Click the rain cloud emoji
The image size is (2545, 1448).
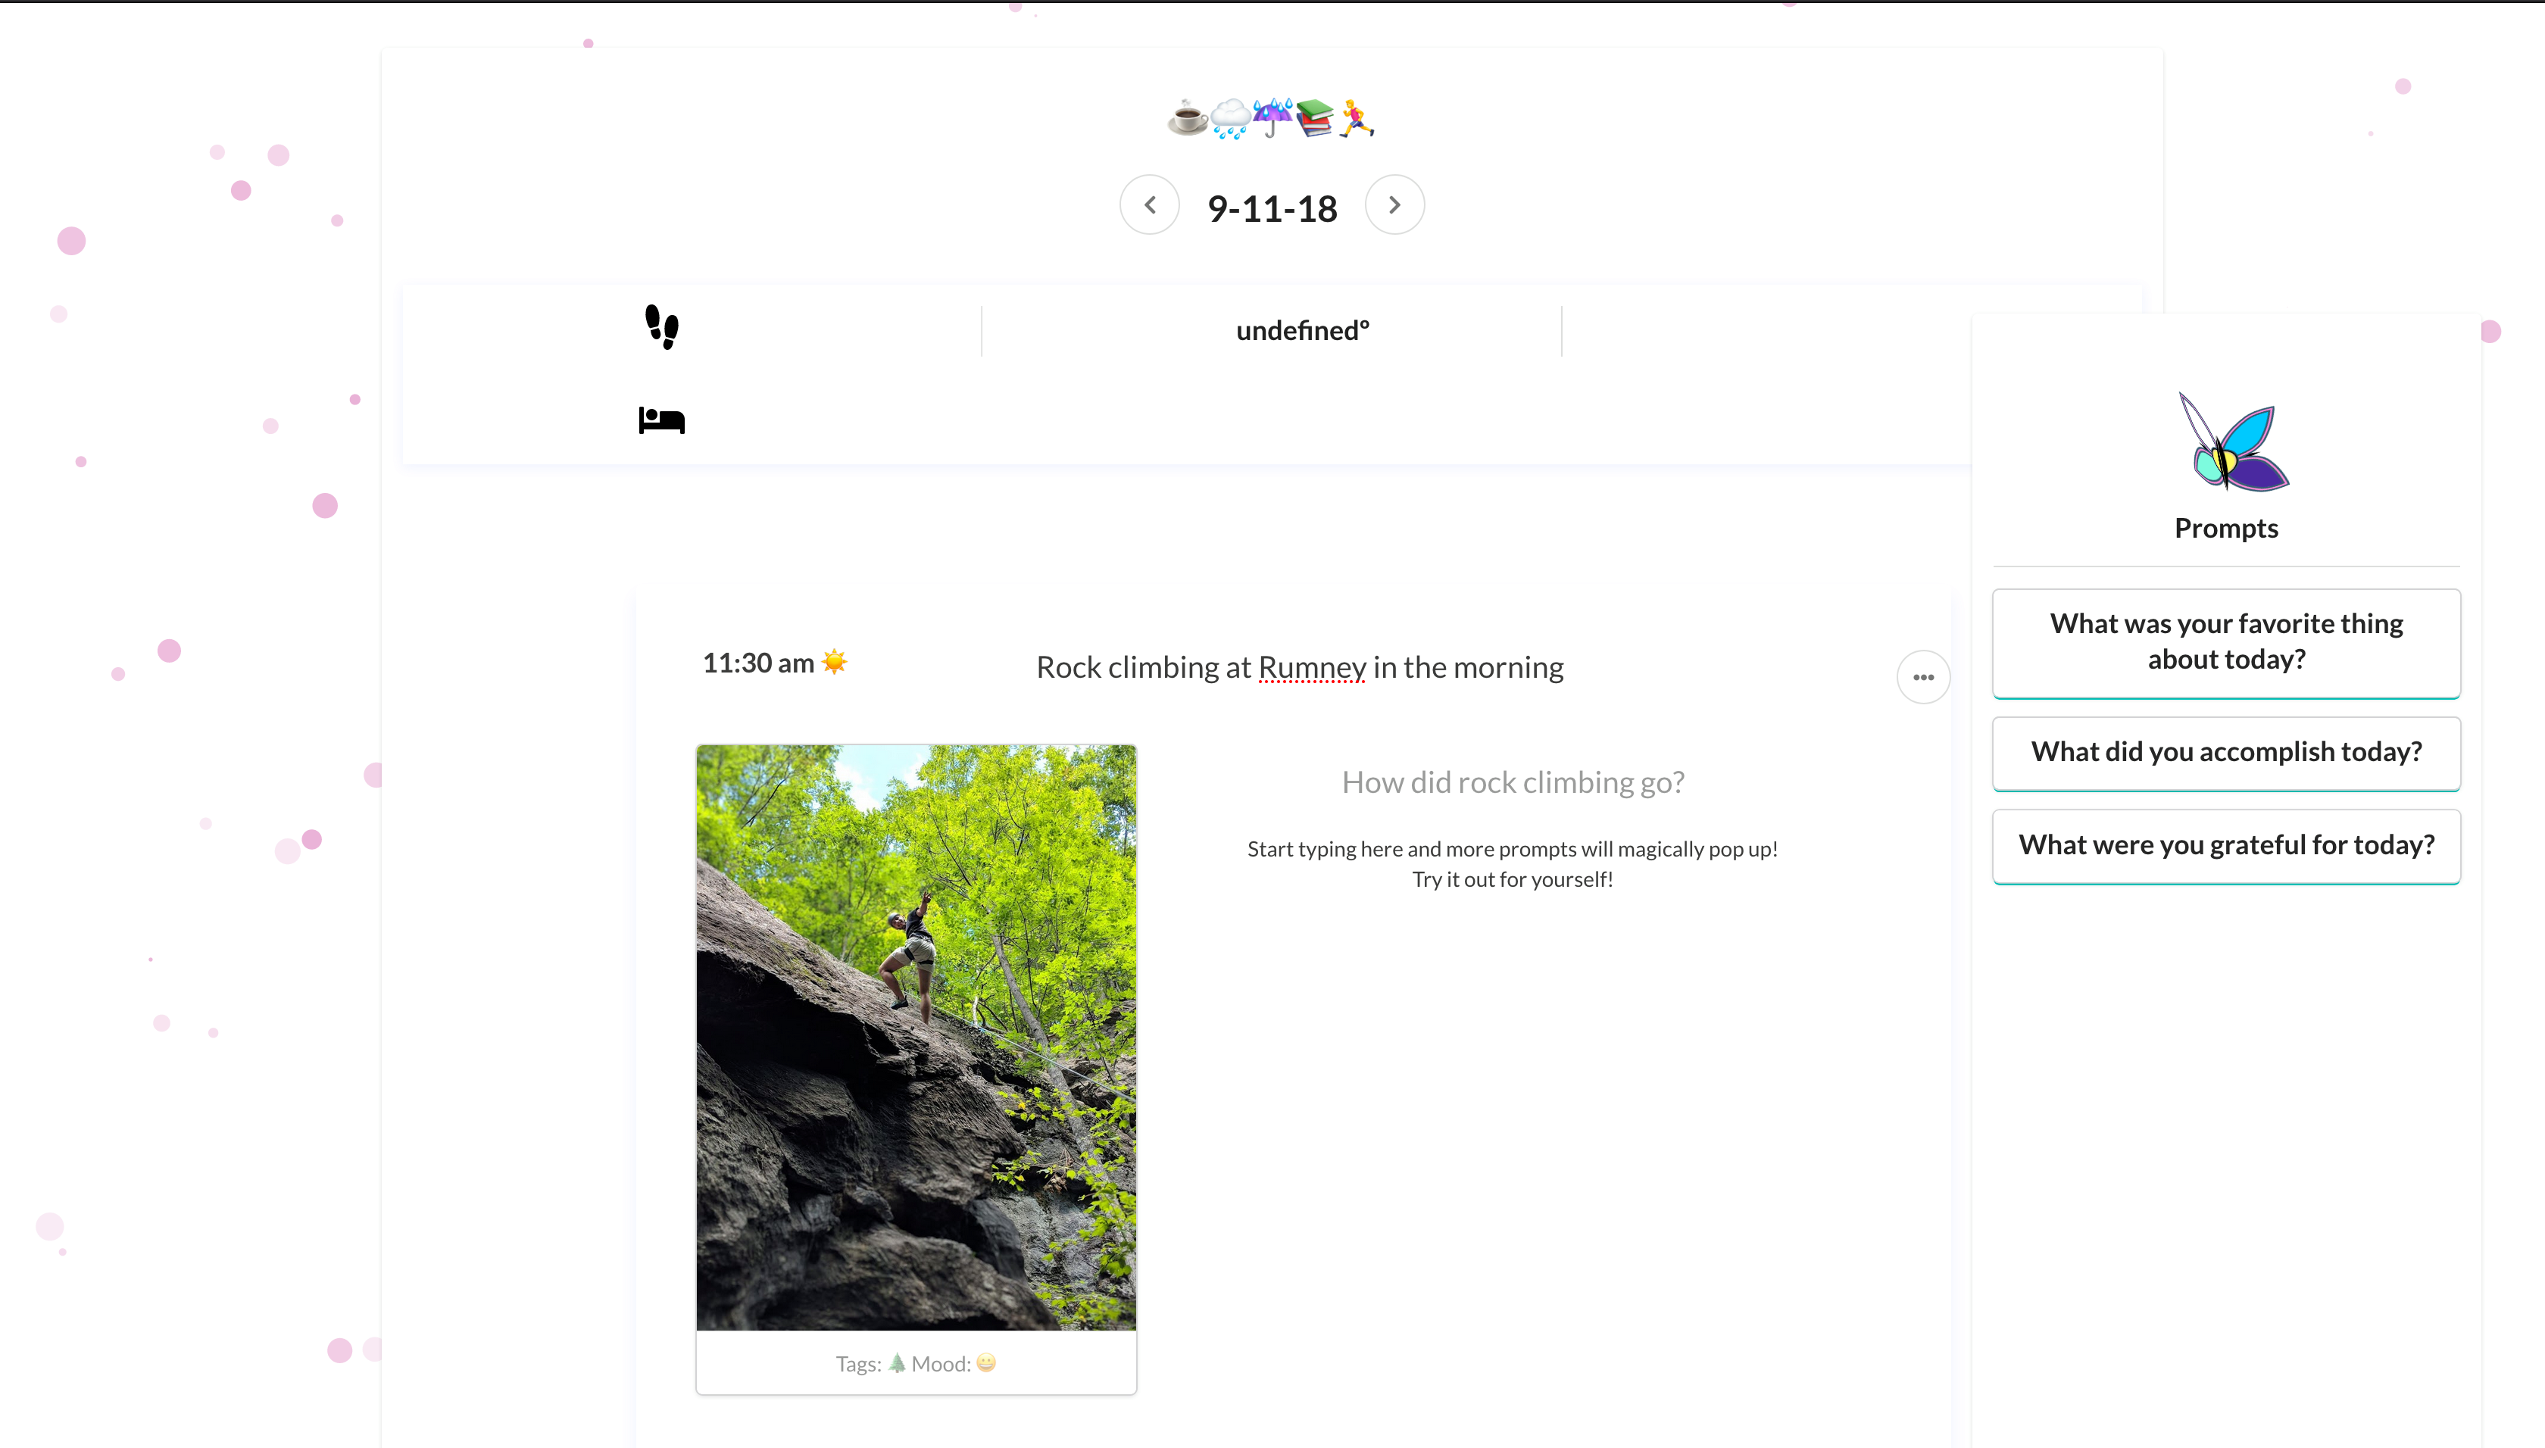click(x=1230, y=118)
